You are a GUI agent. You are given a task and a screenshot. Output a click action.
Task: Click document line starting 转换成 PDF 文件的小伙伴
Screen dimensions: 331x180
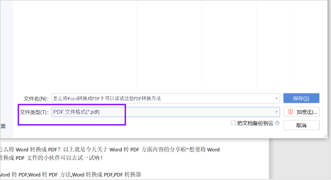51,158
